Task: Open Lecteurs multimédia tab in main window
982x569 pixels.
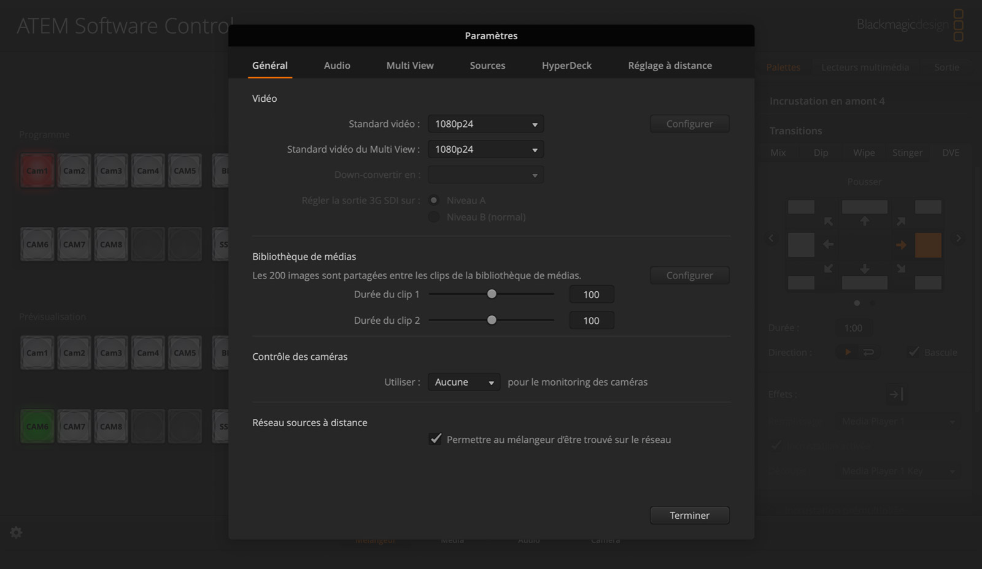Action: (865, 67)
